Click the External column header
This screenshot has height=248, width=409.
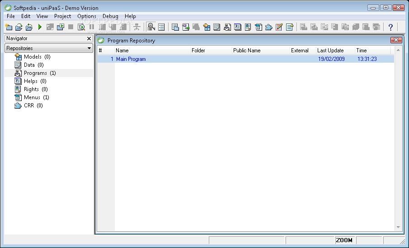[x=303, y=51]
